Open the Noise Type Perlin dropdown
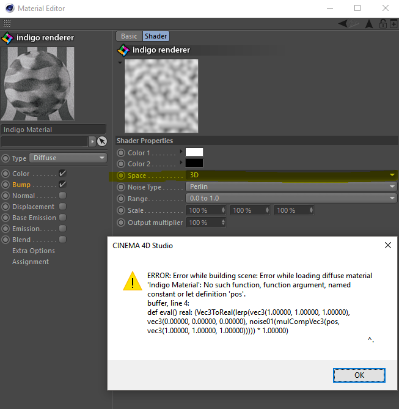Screen dimensions: 399x409 coord(291,187)
